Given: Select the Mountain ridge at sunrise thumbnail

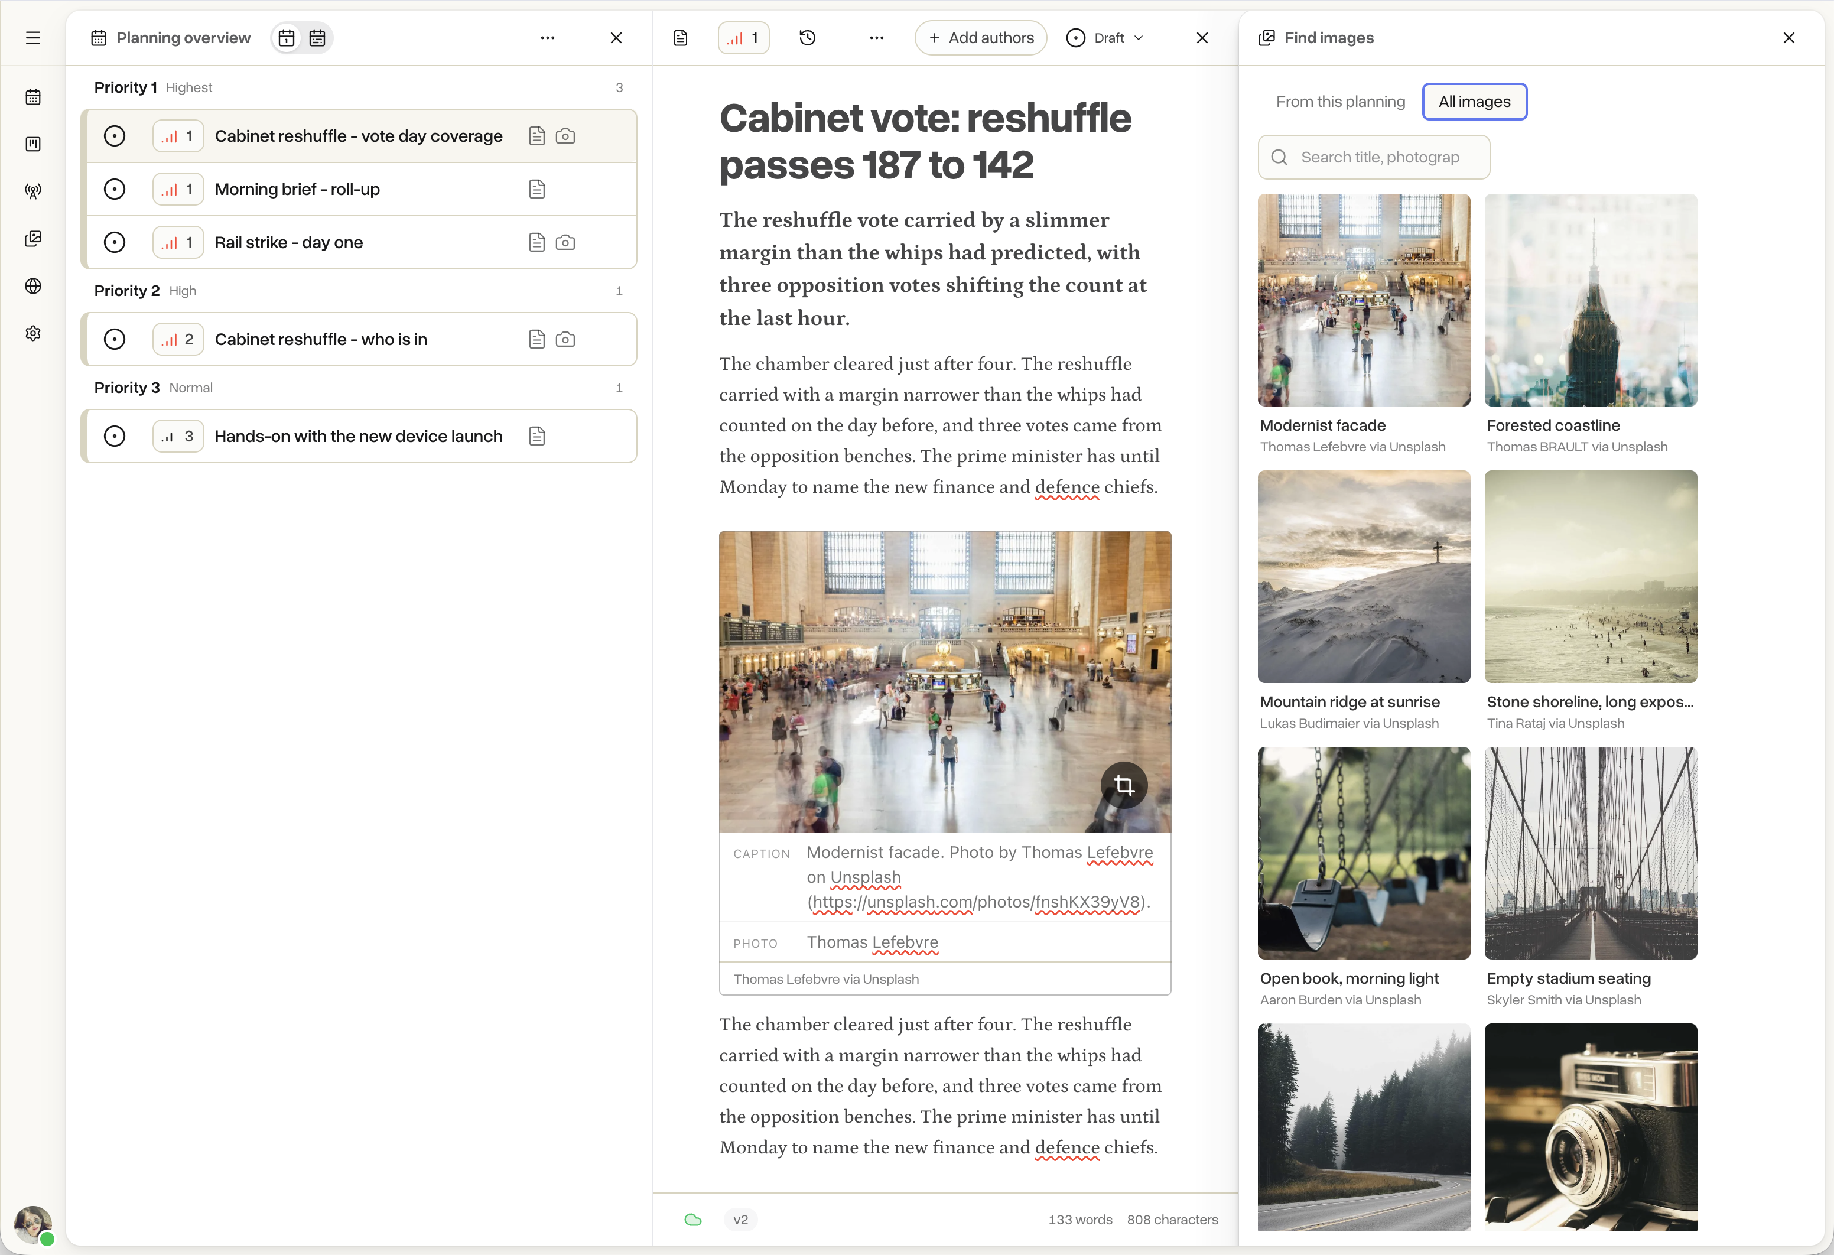Looking at the screenshot, I should pos(1364,577).
